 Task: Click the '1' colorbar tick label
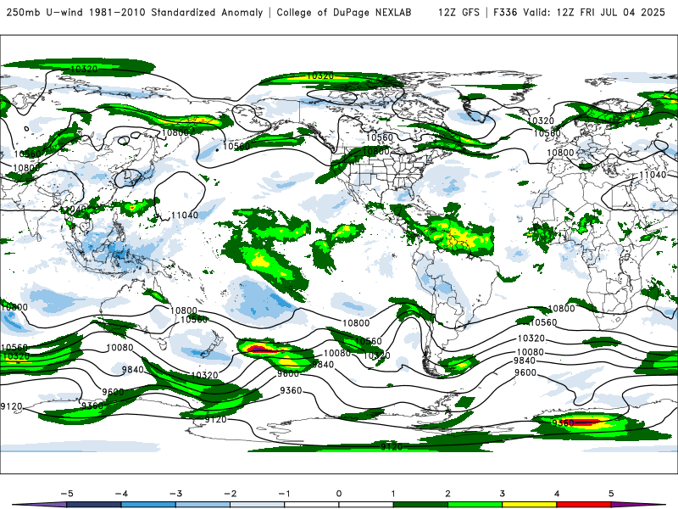(393, 494)
